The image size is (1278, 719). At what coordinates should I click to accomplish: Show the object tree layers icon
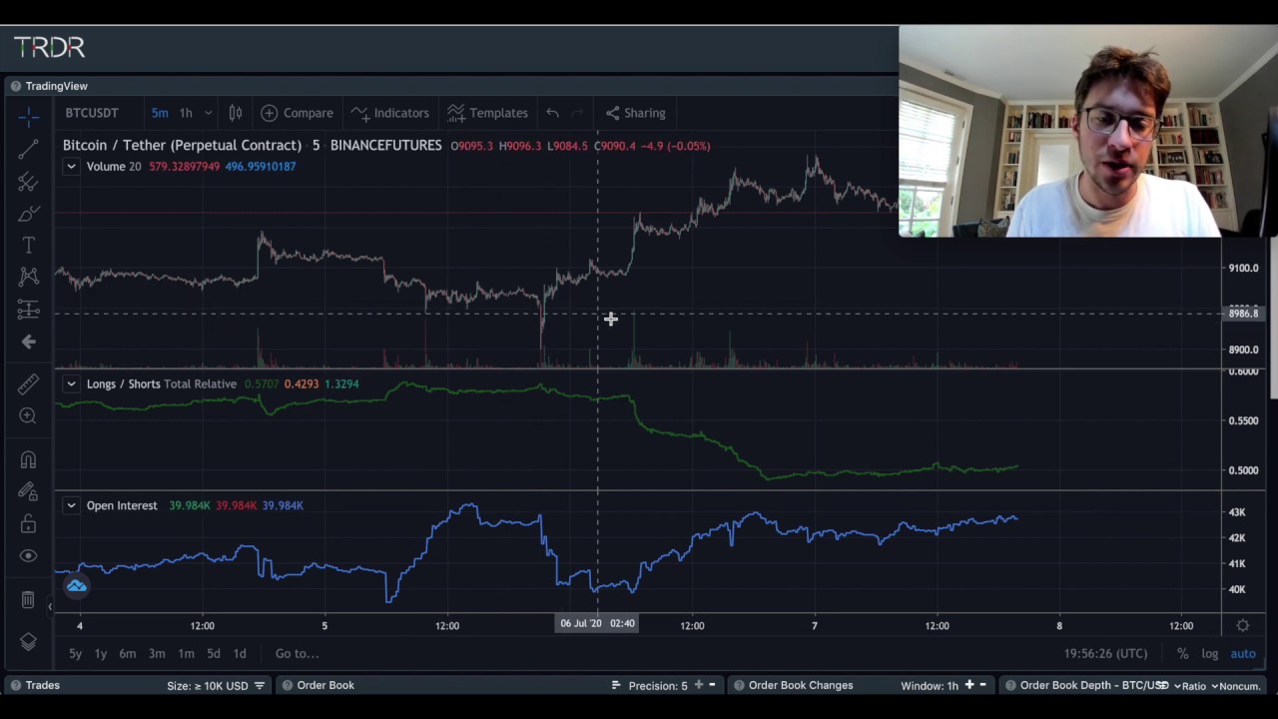click(28, 642)
